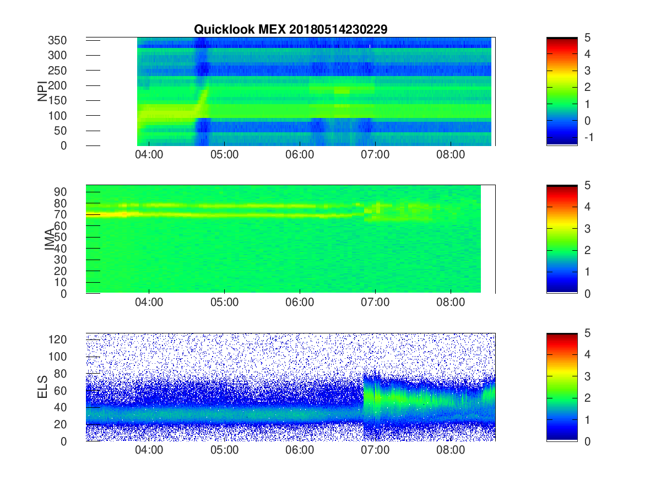Viewport: 661px width, 496px height.
Task: Click the 08:00 label under IMA panel
Action: 451,303
